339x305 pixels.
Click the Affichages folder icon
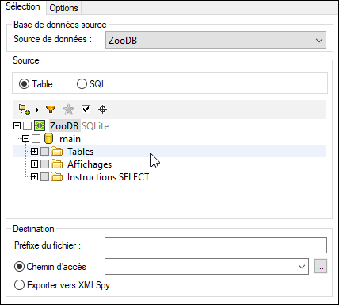click(x=56, y=164)
